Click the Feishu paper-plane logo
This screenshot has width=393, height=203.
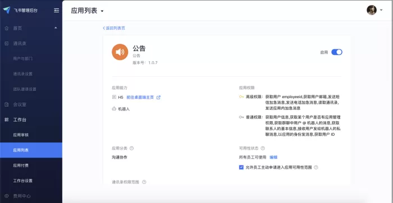coord(7,10)
